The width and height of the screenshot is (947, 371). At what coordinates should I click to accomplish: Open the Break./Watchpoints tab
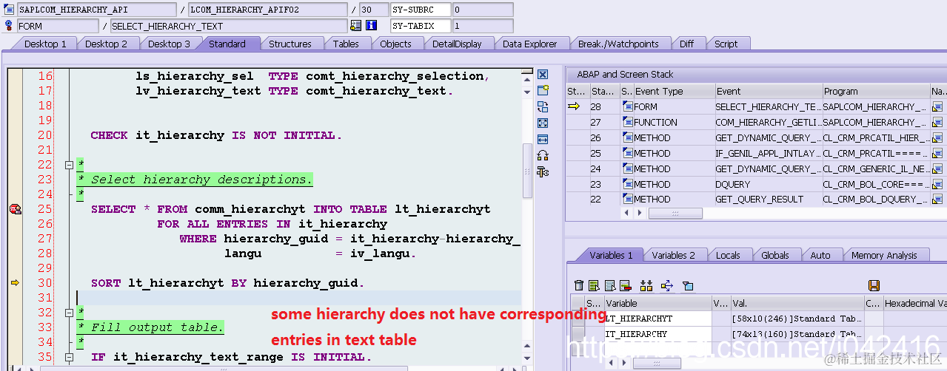[618, 44]
